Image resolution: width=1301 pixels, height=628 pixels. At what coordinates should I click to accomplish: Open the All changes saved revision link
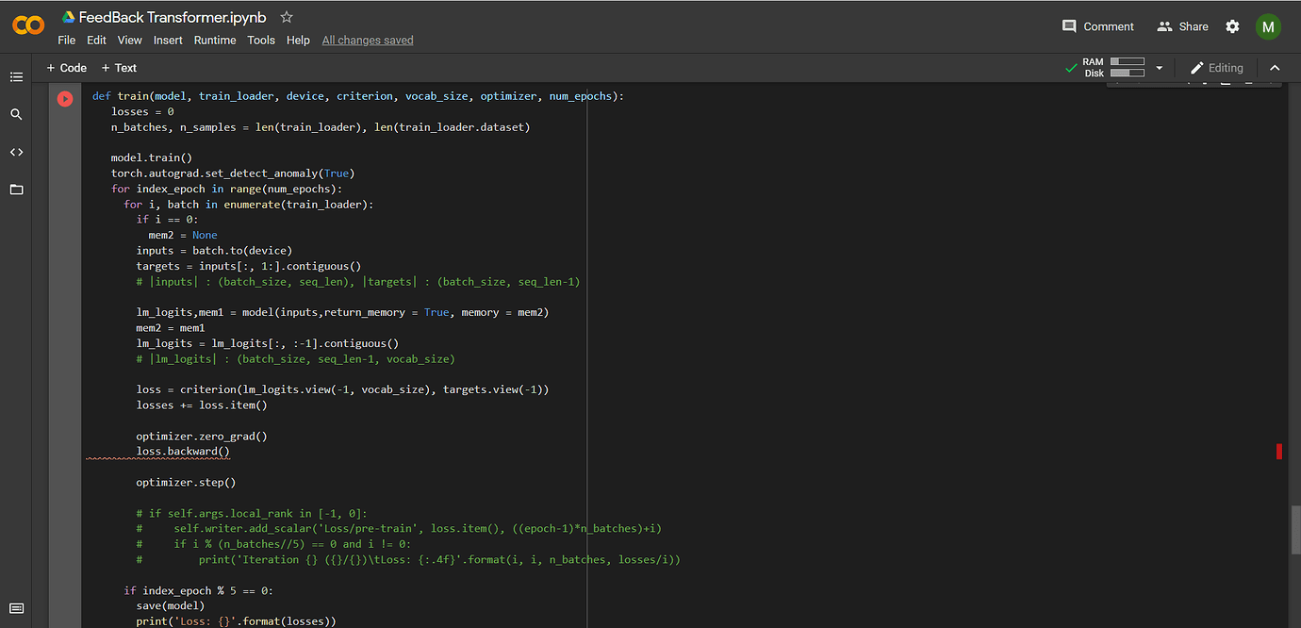coord(368,41)
